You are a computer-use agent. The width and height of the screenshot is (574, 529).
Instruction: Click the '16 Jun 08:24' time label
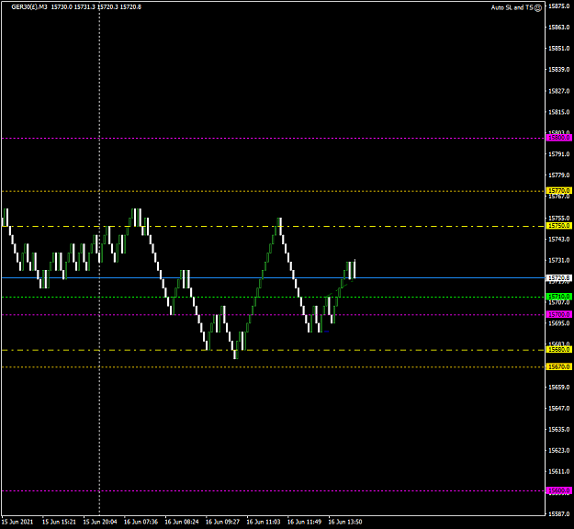click(x=182, y=522)
